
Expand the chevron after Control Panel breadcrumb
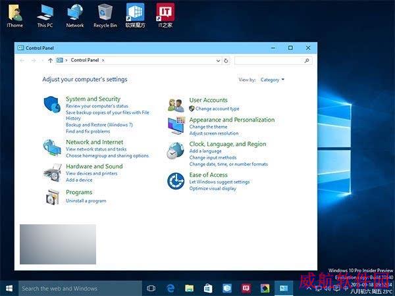103,60
